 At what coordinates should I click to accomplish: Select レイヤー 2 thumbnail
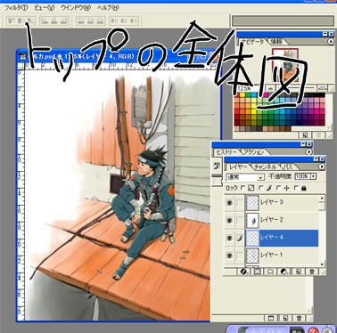[253, 220]
